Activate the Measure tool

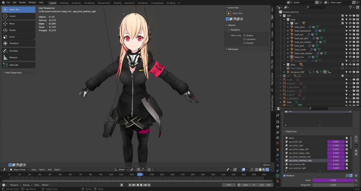point(18,57)
